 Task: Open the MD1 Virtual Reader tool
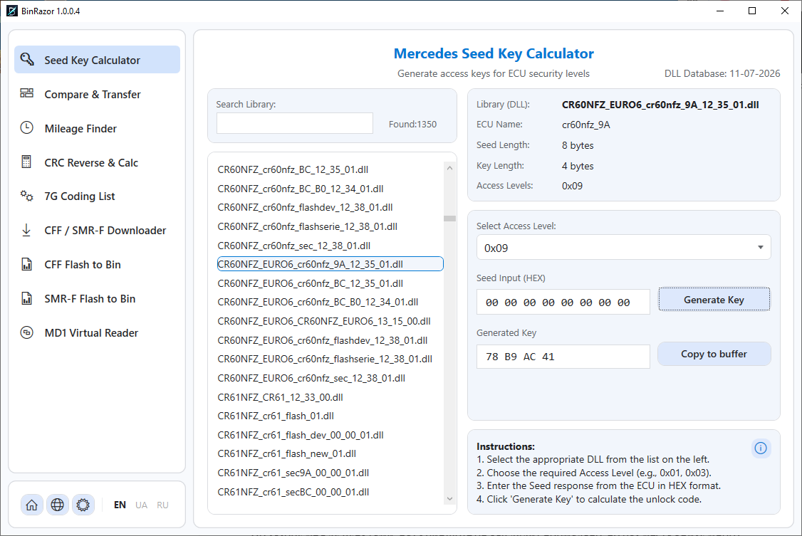click(97, 332)
